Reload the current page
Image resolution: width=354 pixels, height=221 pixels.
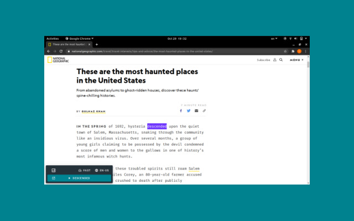pyautogui.click(x=61, y=51)
